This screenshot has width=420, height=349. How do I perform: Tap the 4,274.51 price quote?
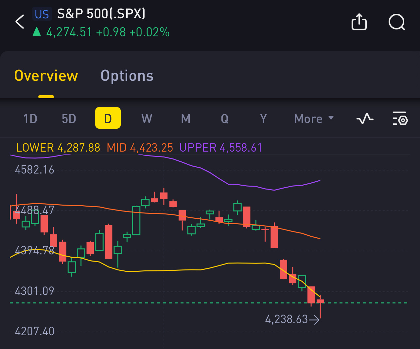pos(69,32)
